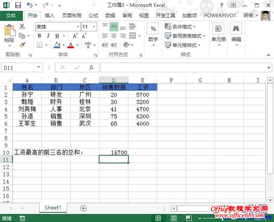Expand the font size dropdown
The width and height of the screenshot is (274, 222).
coord(97,27)
